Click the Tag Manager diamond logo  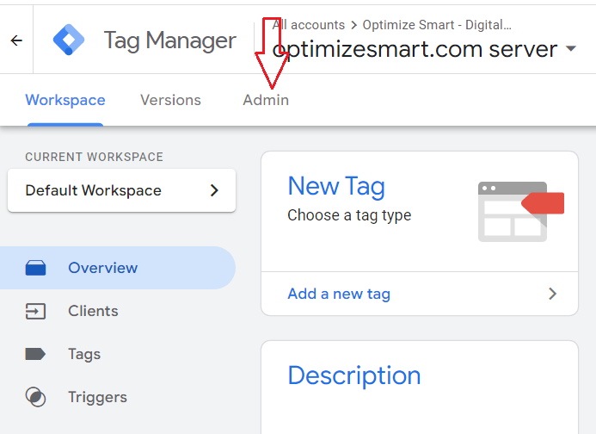69,40
